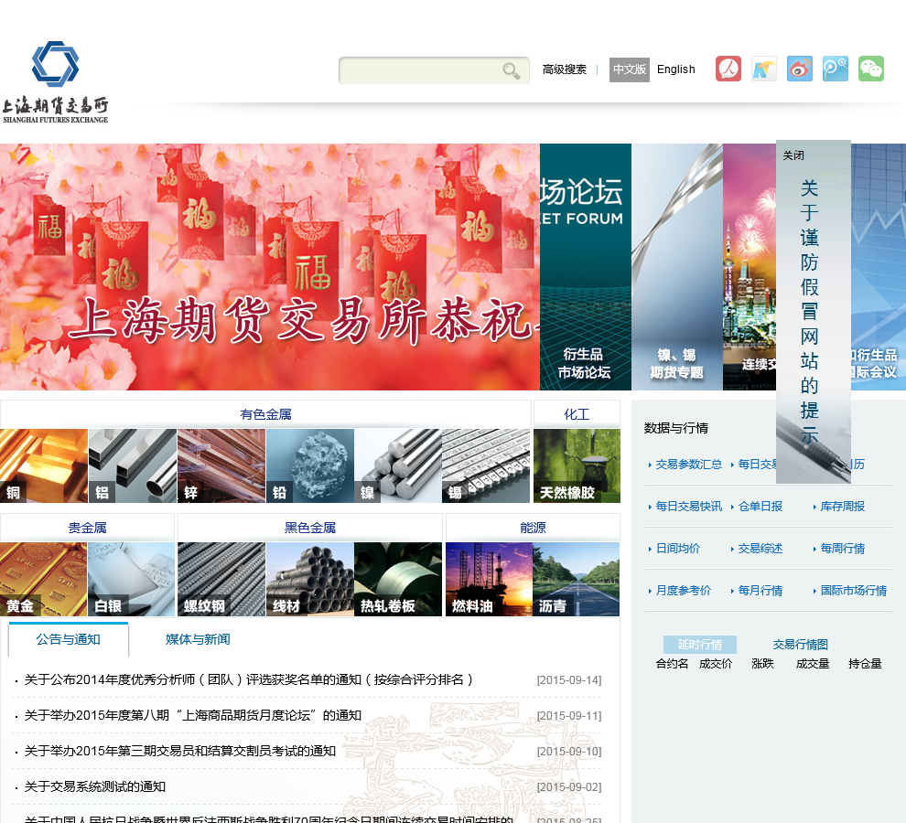
Task: Open the 交易参数汇总 data link
Action: [x=689, y=465]
